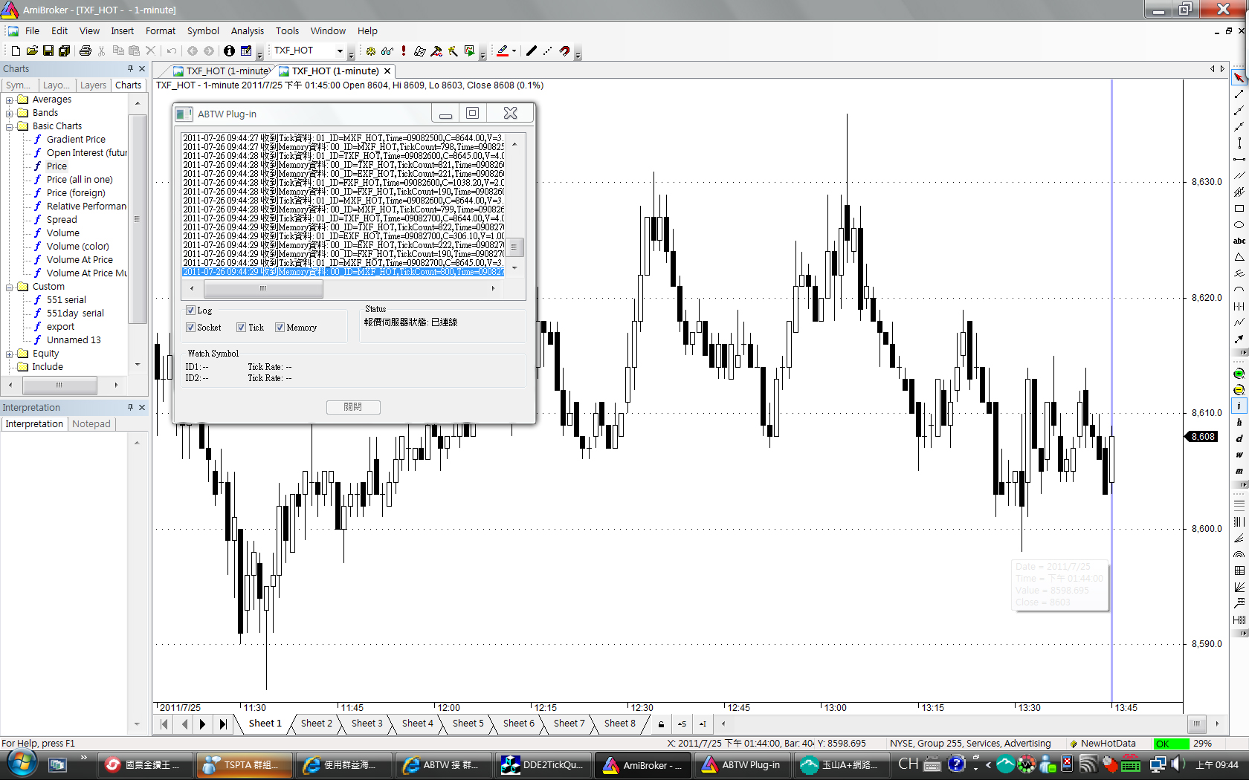Pin the Interpretation panel with pushpin icon
1249x780 pixels.
click(x=130, y=407)
